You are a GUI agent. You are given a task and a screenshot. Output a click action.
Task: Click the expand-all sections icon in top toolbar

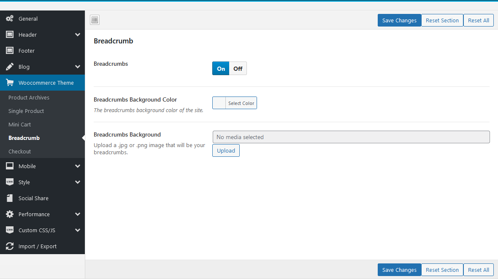[95, 20]
